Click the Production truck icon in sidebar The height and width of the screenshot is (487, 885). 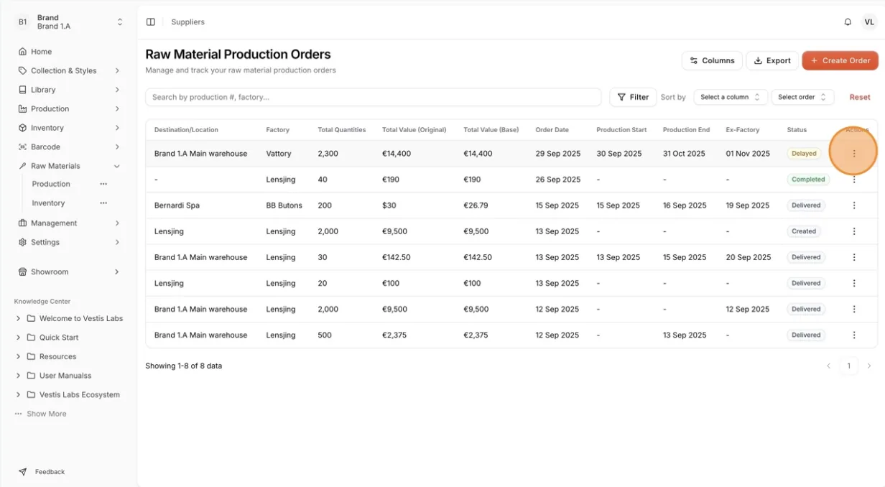[23, 109]
